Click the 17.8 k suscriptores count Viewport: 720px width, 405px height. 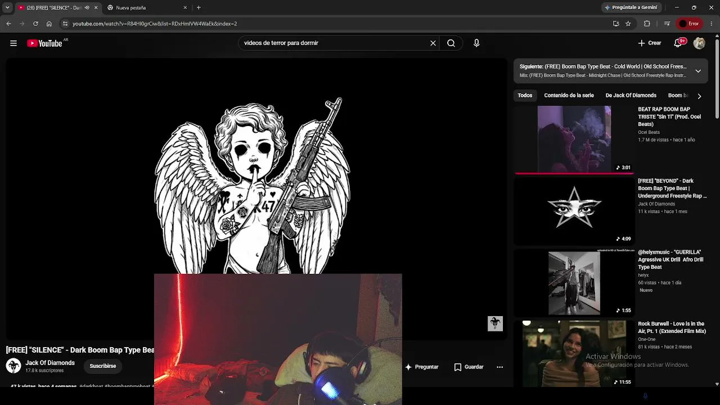(x=44, y=371)
